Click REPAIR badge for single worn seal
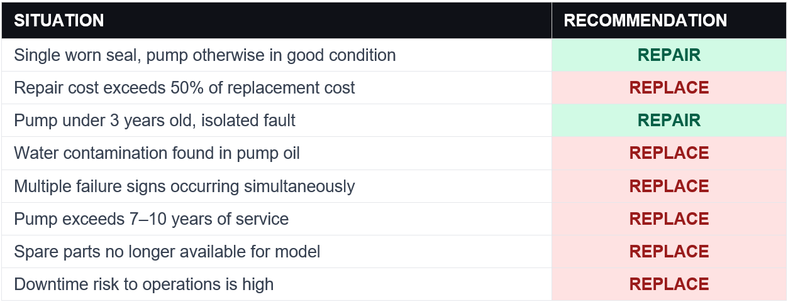 click(669, 55)
